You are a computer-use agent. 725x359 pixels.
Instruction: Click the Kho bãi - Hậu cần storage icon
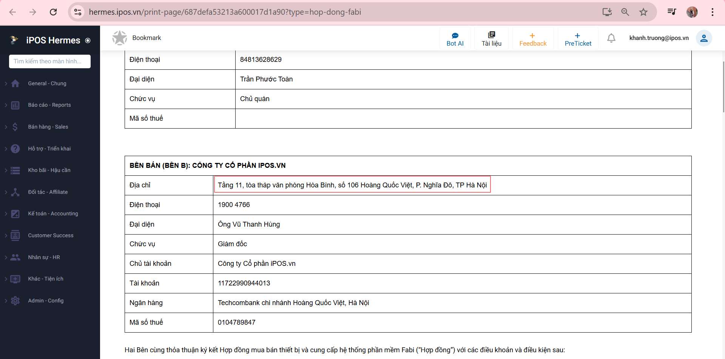tap(15, 170)
